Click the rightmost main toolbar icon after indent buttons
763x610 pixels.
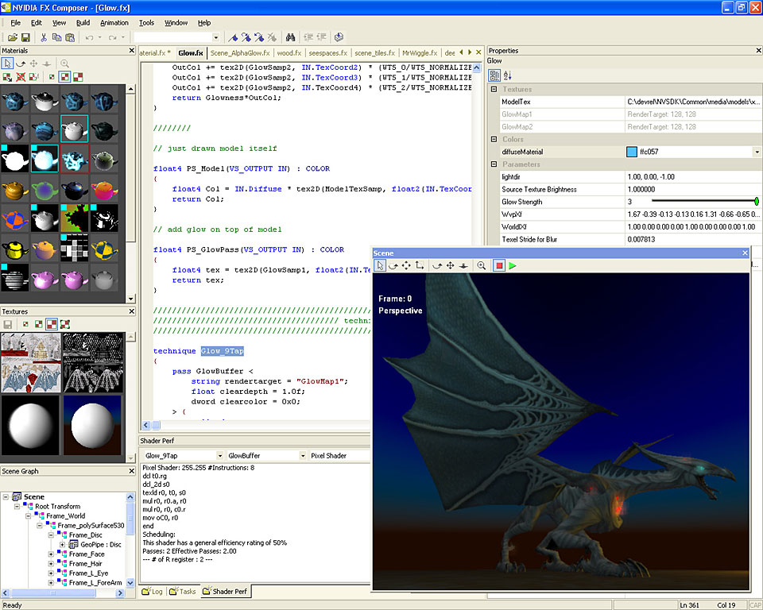[339, 37]
